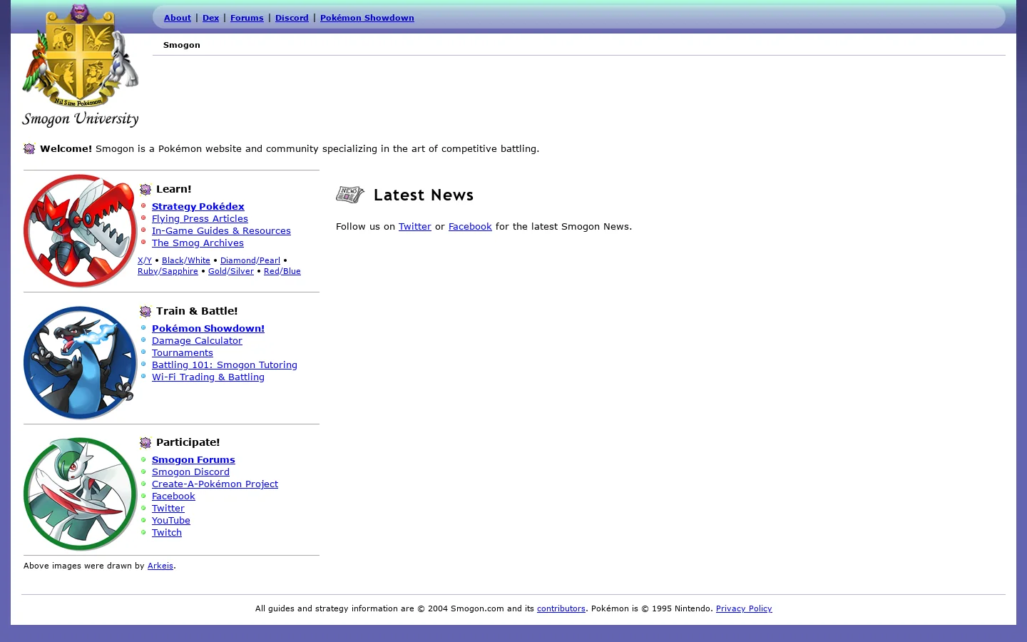Click the Koffing icon beside Learn!
Image resolution: width=1027 pixels, height=642 pixels.
click(x=145, y=189)
